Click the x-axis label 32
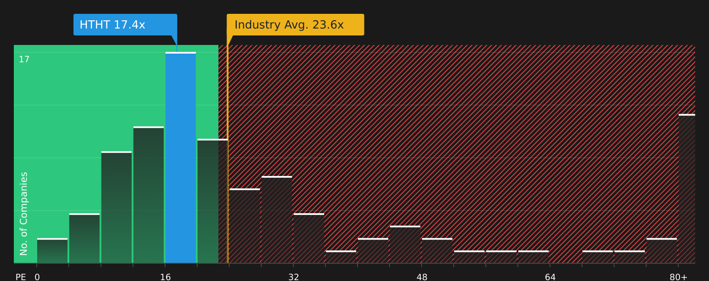 pos(294,277)
